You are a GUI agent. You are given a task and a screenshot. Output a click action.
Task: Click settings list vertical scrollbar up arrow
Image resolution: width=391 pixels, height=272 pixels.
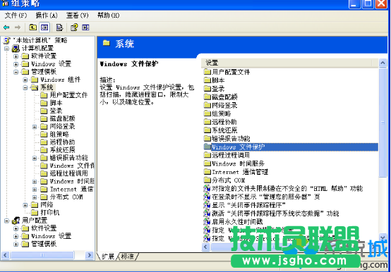[383, 63]
